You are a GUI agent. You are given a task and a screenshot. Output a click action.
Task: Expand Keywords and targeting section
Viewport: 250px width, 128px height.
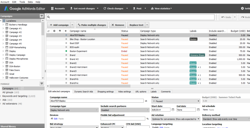point(1,96)
